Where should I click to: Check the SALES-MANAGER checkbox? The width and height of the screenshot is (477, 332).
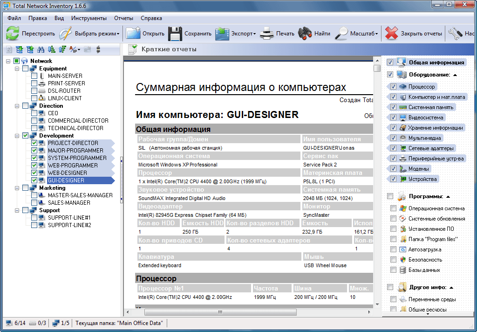[34, 202]
